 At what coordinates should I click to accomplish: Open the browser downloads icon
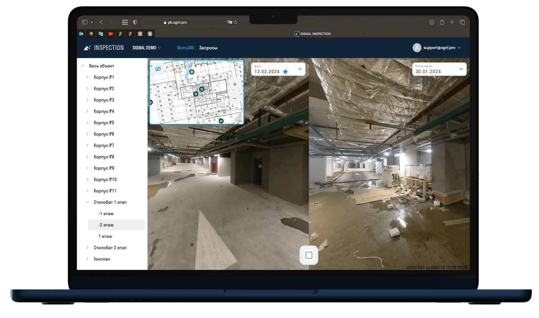[x=432, y=22]
